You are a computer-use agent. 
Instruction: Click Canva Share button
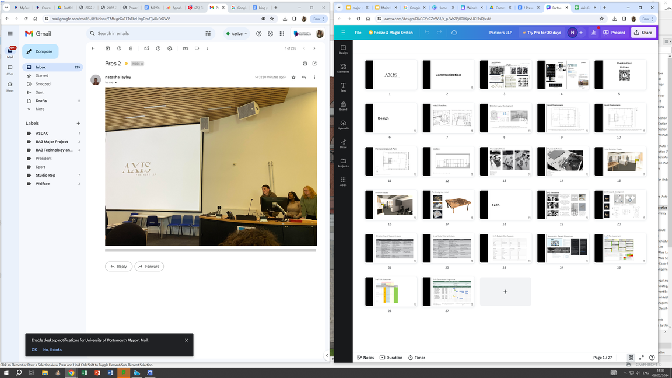pyautogui.click(x=643, y=33)
